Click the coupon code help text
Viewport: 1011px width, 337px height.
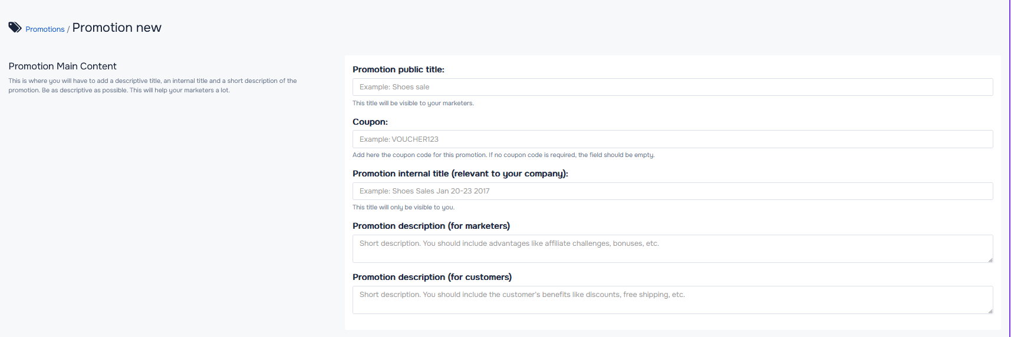pos(503,155)
